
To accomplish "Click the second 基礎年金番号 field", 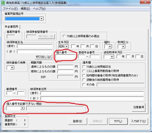I will click(95, 57).
